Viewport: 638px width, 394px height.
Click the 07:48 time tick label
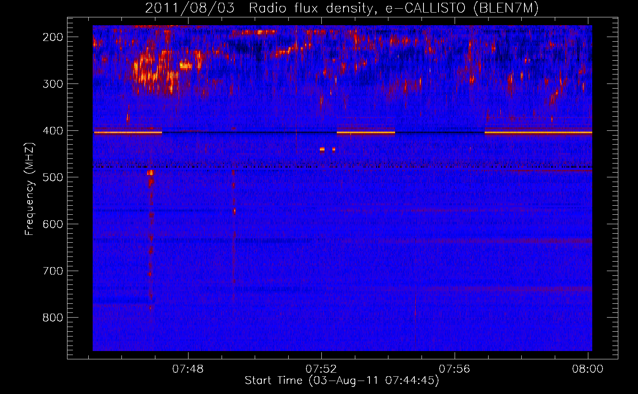pyautogui.click(x=188, y=369)
